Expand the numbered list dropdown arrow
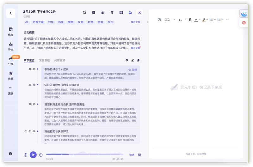This screenshot has width=253, height=167. (215, 20)
